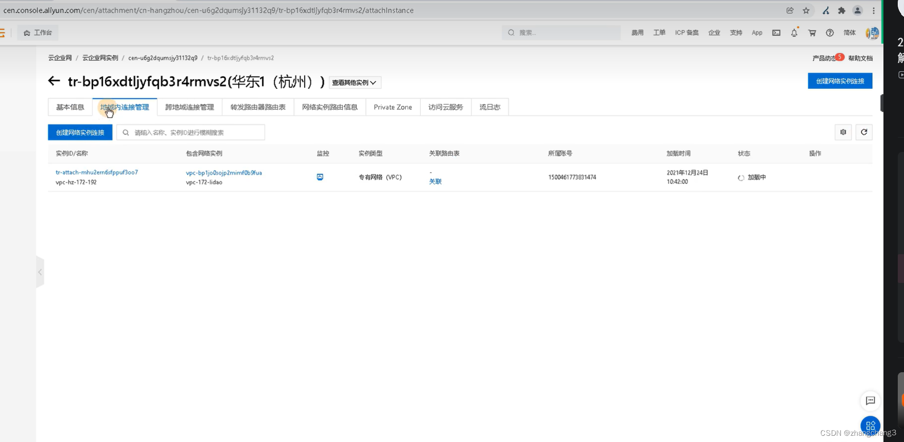Click the column settings gear icon
The width and height of the screenshot is (904, 442).
coord(843,132)
